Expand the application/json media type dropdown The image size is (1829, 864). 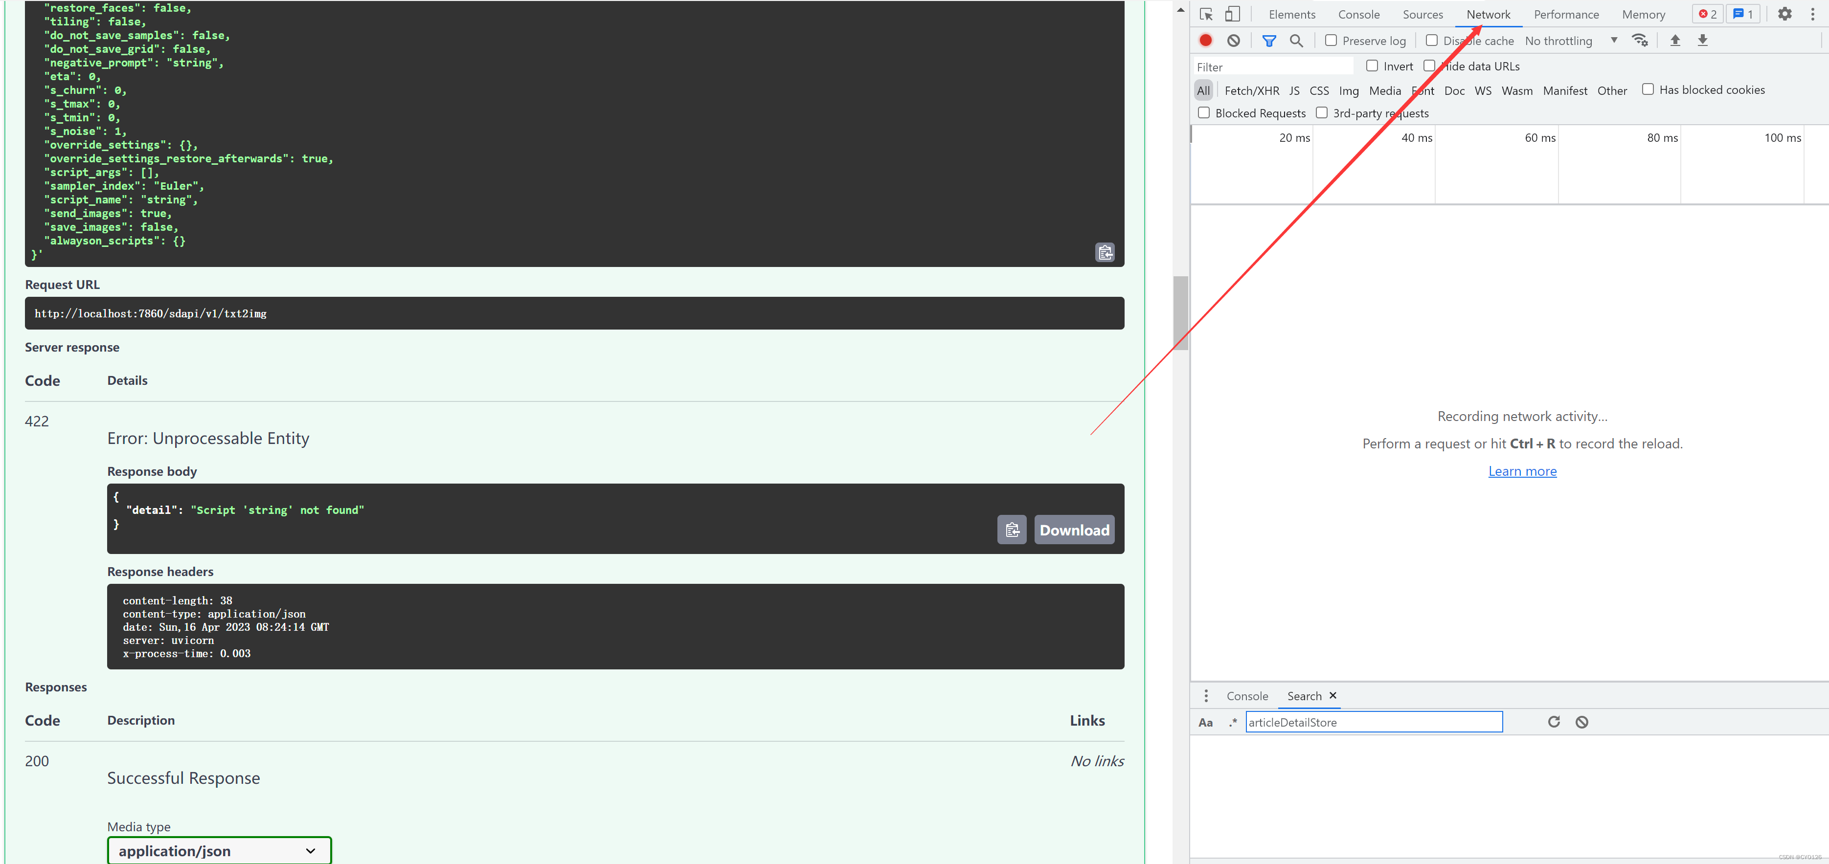219,850
